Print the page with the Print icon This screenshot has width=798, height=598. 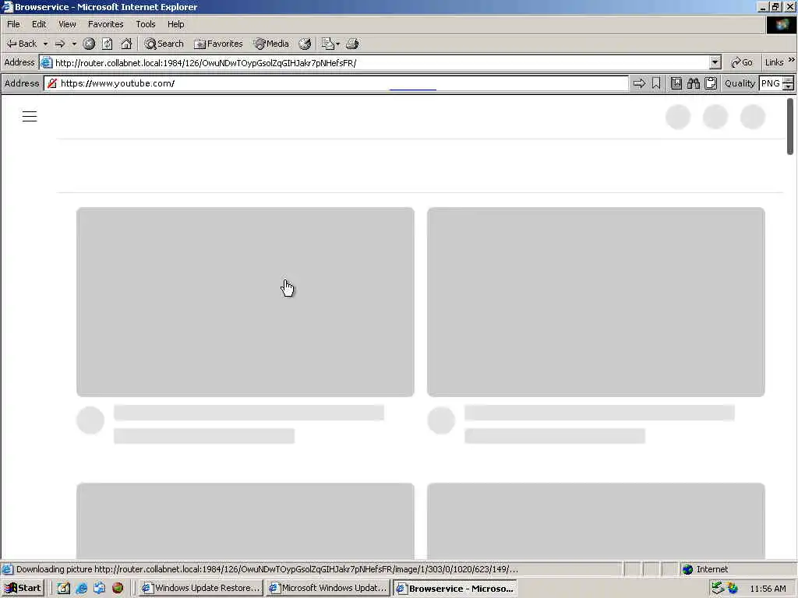click(352, 44)
